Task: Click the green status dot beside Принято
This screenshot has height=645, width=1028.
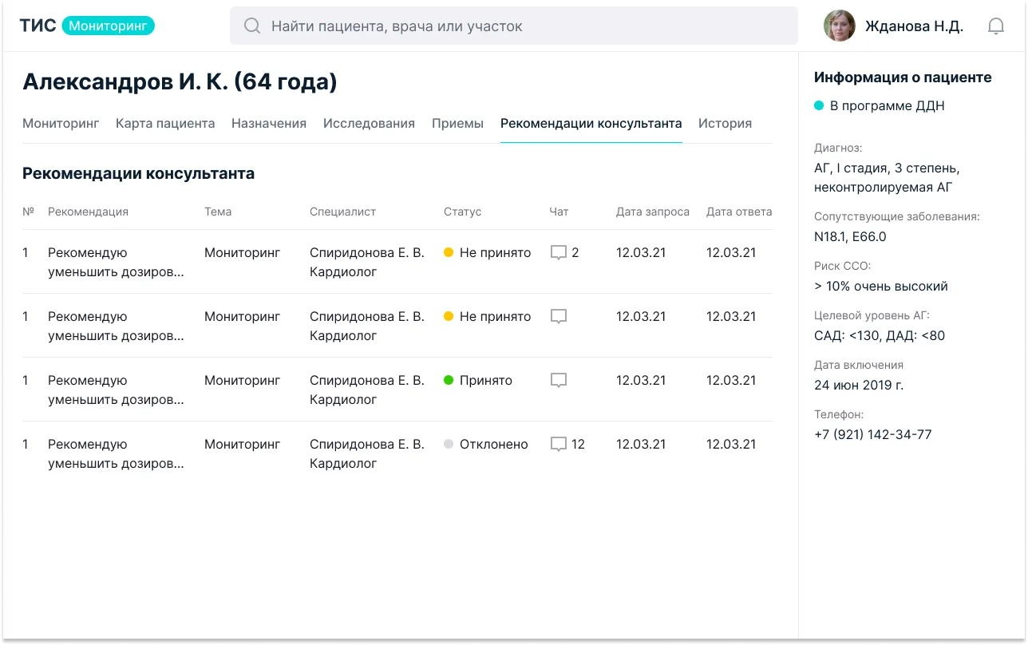Action: (449, 380)
